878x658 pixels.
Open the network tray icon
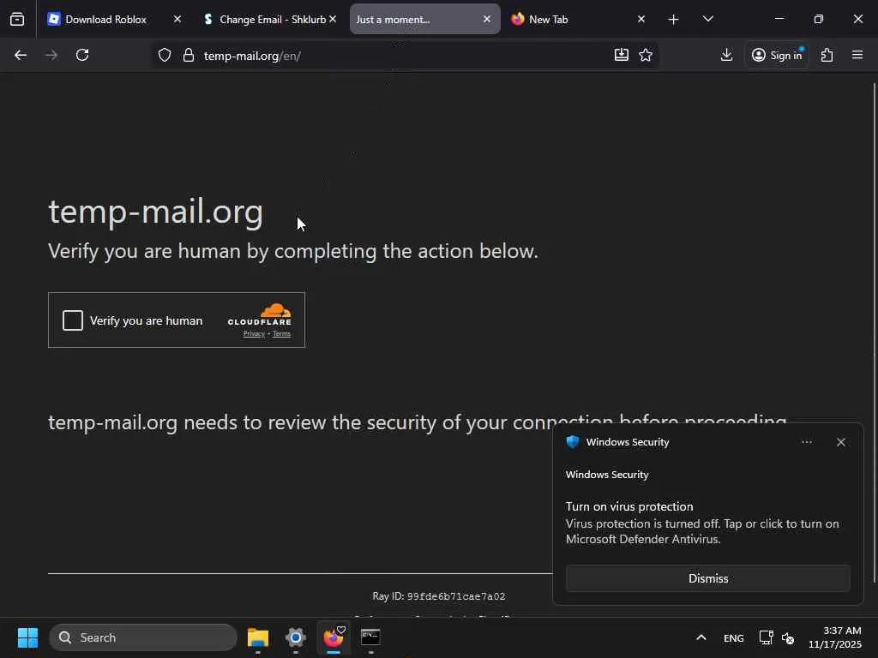coord(766,637)
